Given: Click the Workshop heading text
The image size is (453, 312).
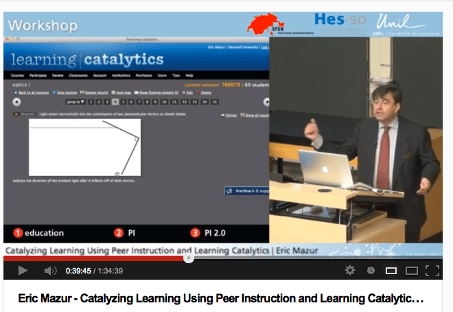Looking at the screenshot, I should tap(43, 25).
